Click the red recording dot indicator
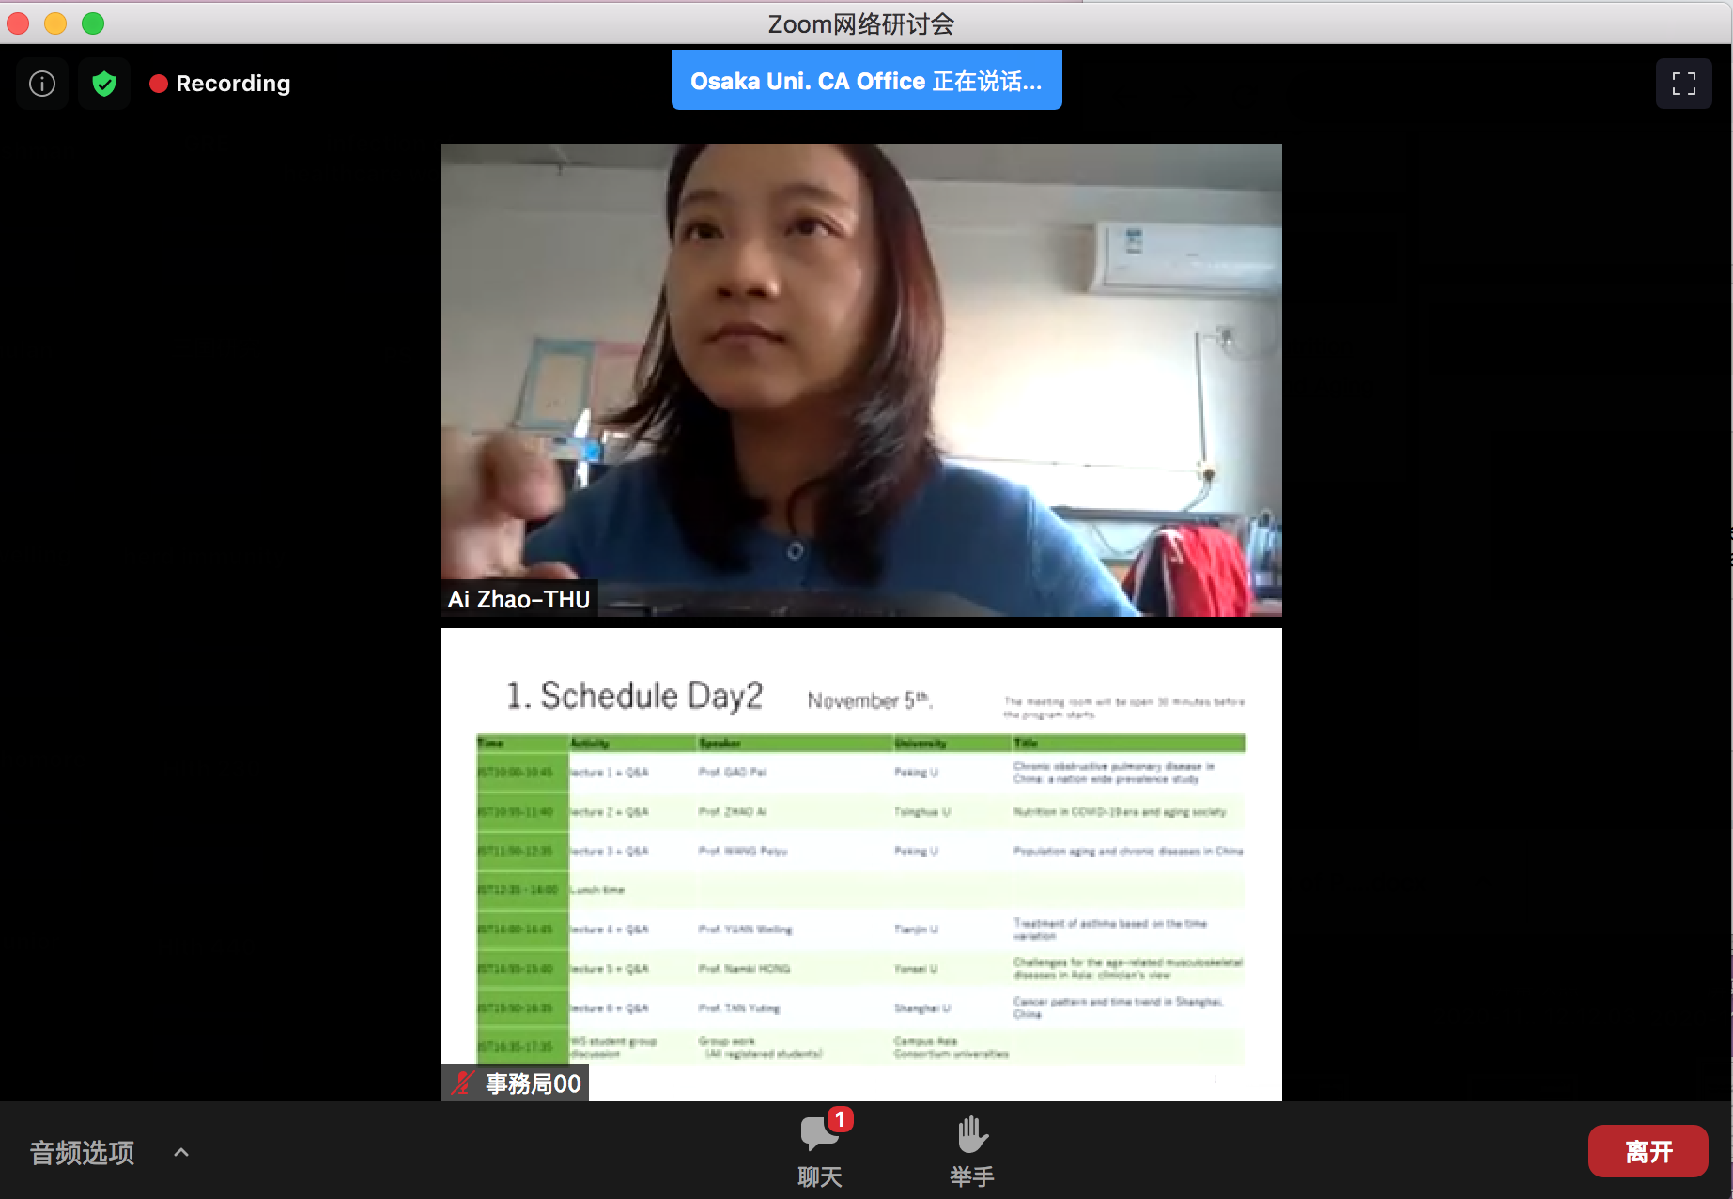The image size is (1733, 1199). pyautogui.click(x=159, y=84)
